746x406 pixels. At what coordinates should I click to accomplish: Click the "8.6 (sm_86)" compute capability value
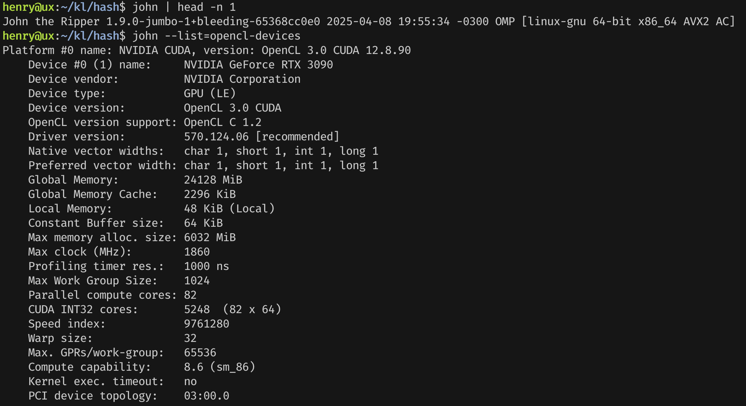tap(219, 367)
